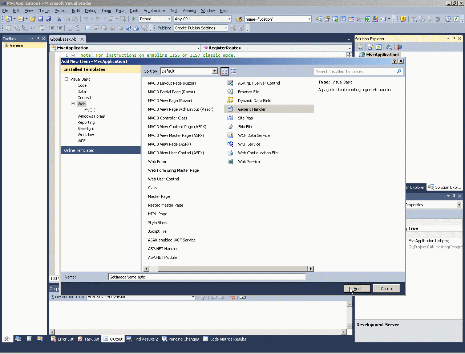Image resolution: width=465 pixels, height=354 pixels.
Task: Open the Toolbox icon with hammer and wrench
Action: click(359, 19)
